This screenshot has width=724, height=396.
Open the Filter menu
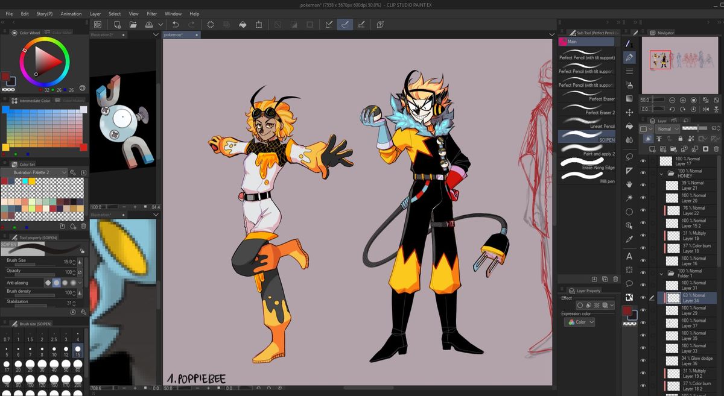click(152, 13)
